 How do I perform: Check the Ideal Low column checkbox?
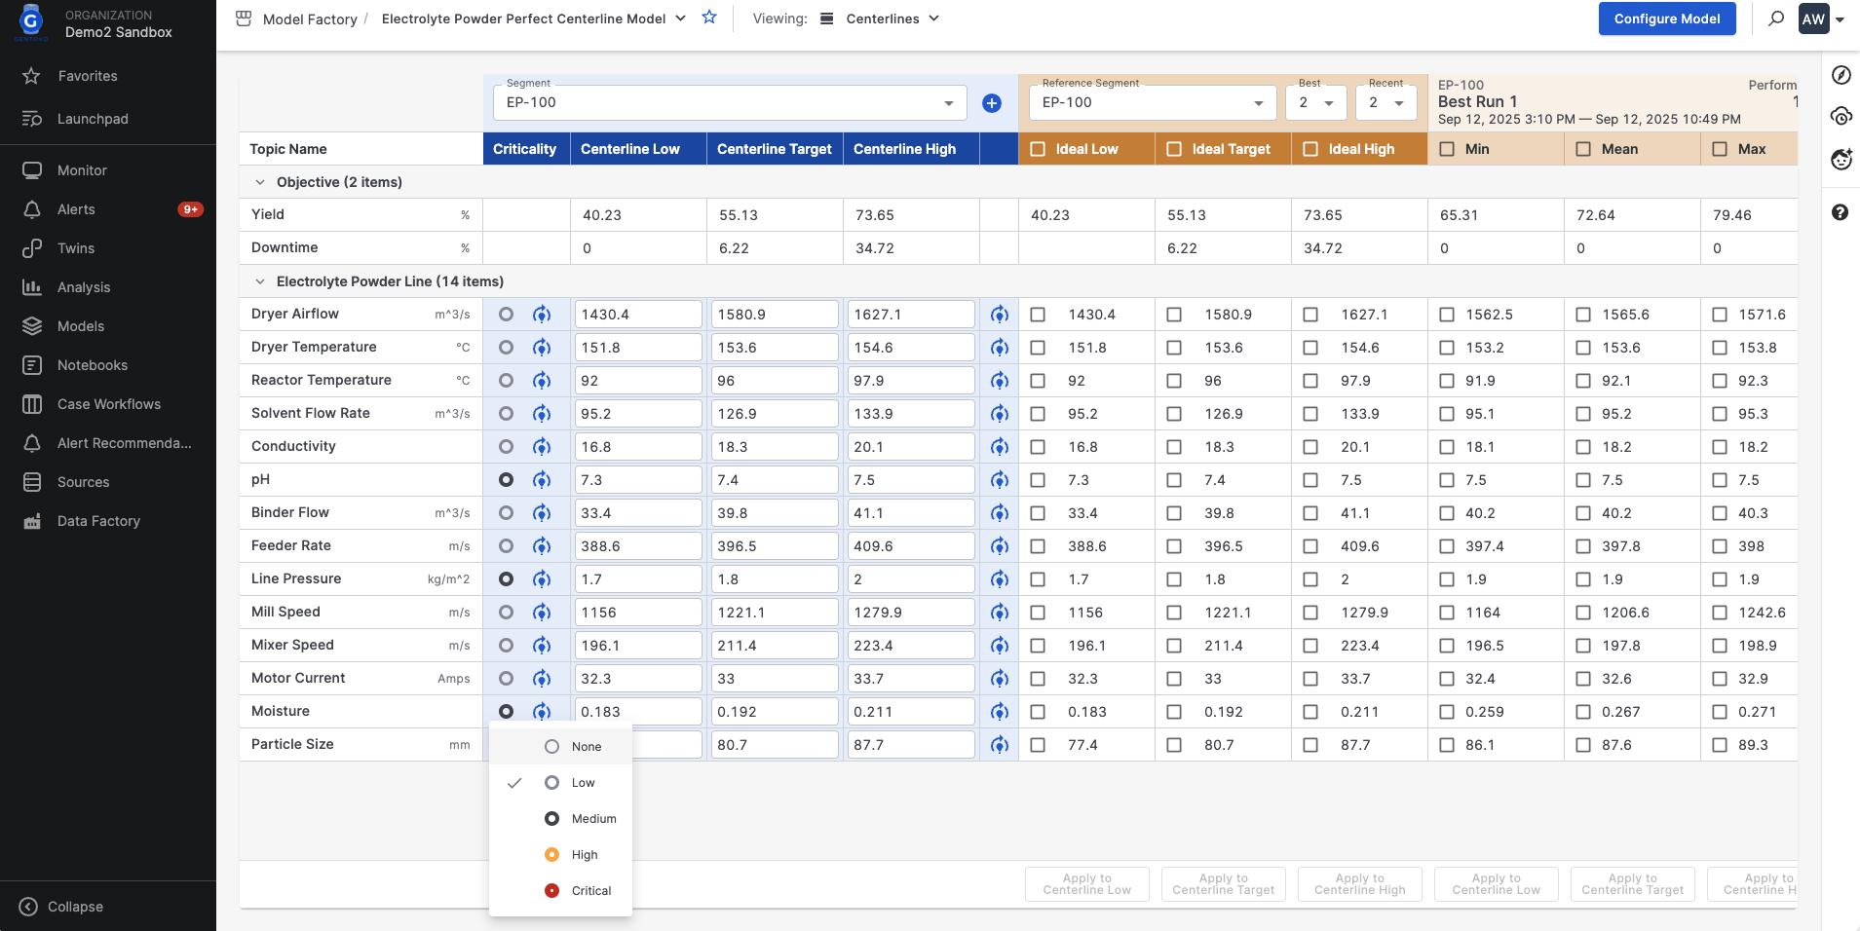(x=1038, y=149)
